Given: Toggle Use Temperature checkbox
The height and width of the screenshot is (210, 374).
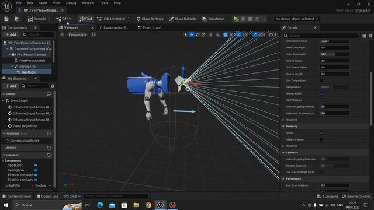Looking at the screenshot, I should 321,80.
